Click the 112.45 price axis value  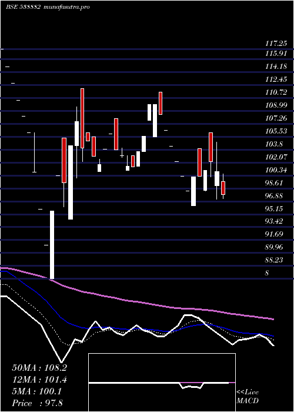276,79
